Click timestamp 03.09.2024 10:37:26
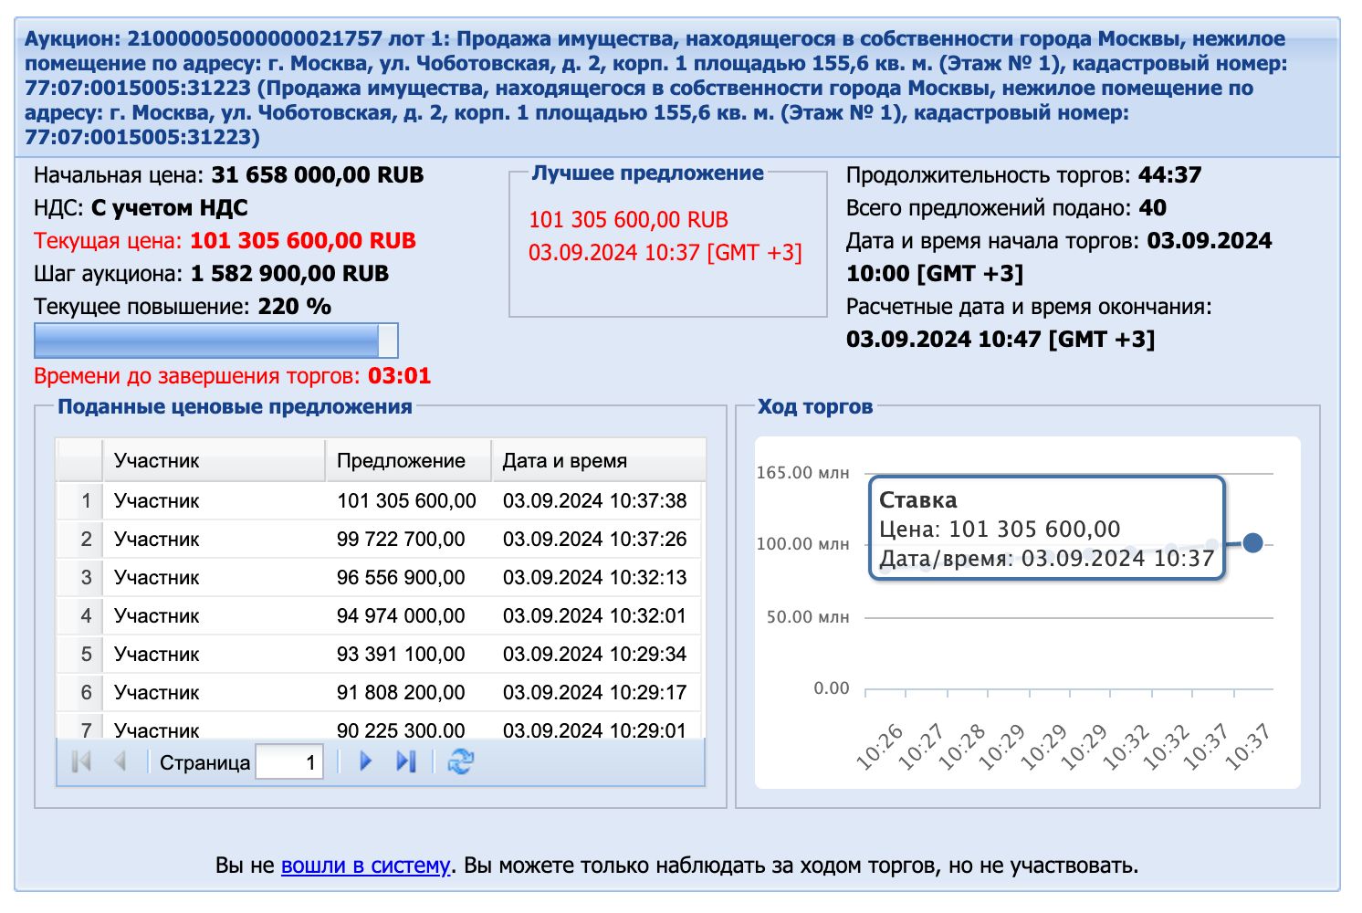The height and width of the screenshot is (913, 1362). tap(594, 539)
